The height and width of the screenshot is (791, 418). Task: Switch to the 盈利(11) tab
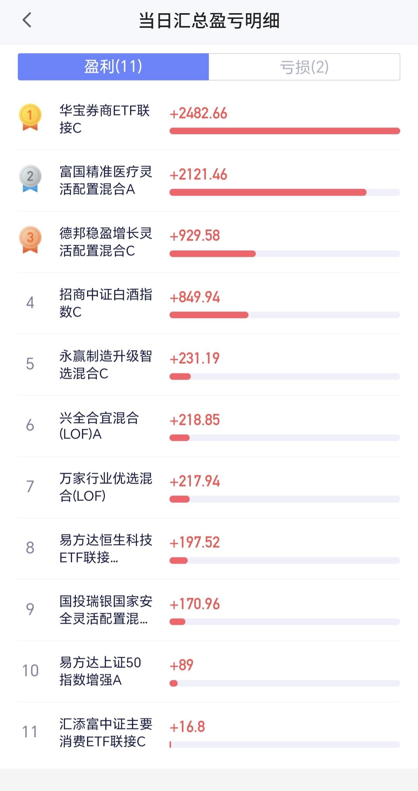click(x=113, y=67)
